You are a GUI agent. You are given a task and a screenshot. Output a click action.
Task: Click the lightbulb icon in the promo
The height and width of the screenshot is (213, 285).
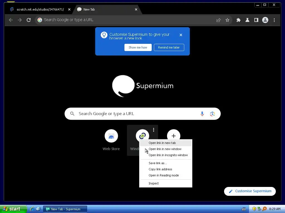click(104, 35)
